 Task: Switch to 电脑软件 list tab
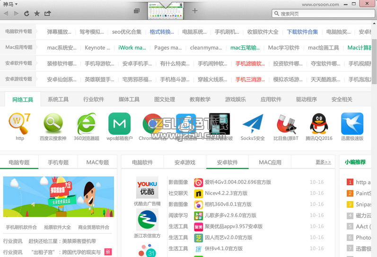(142, 163)
